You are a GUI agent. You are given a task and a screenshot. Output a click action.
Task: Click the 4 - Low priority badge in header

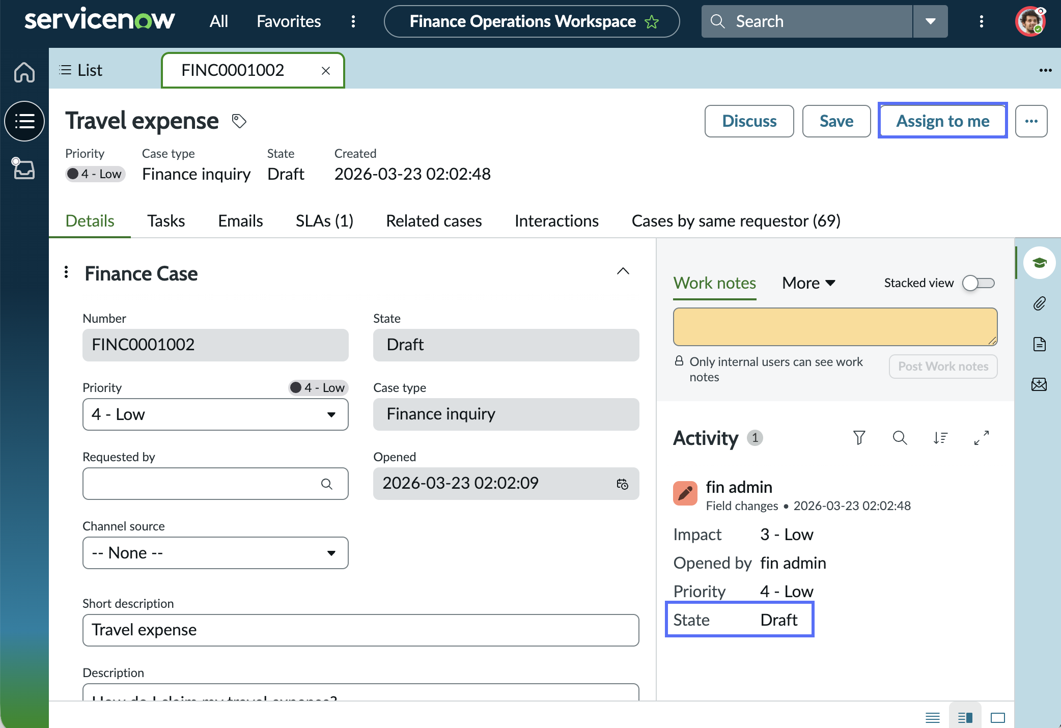tap(95, 174)
